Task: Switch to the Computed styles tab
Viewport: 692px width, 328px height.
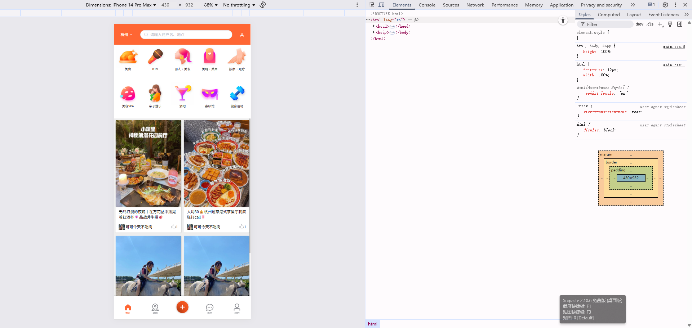Action: (x=609, y=14)
